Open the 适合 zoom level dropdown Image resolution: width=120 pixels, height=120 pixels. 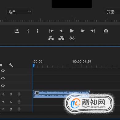pyautogui.click(x=19, y=12)
